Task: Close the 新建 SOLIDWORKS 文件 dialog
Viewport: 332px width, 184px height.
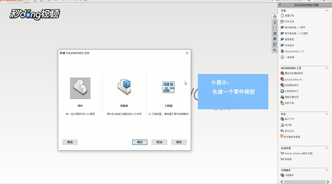Action: point(187,53)
